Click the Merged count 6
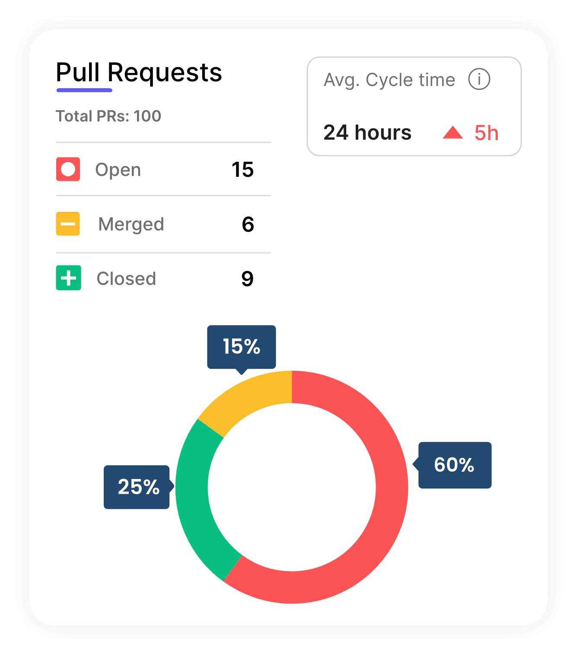Screen dimensions: 577x655 [248, 224]
